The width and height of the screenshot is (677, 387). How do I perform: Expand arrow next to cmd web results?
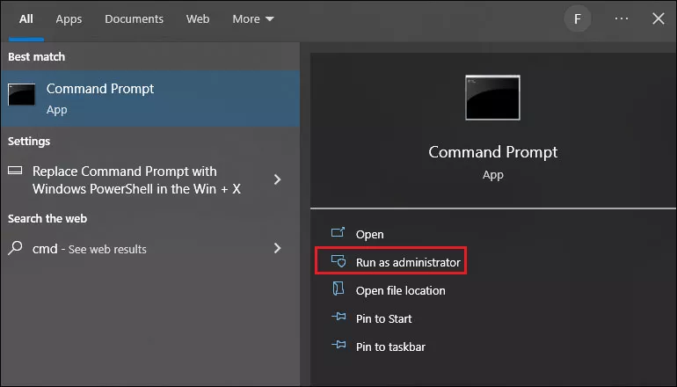pyautogui.click(x=278, y=248)
